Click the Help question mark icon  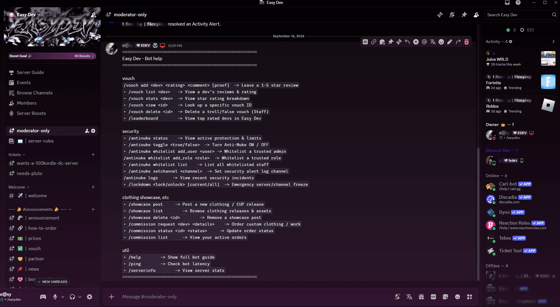[x=518, y=3]
